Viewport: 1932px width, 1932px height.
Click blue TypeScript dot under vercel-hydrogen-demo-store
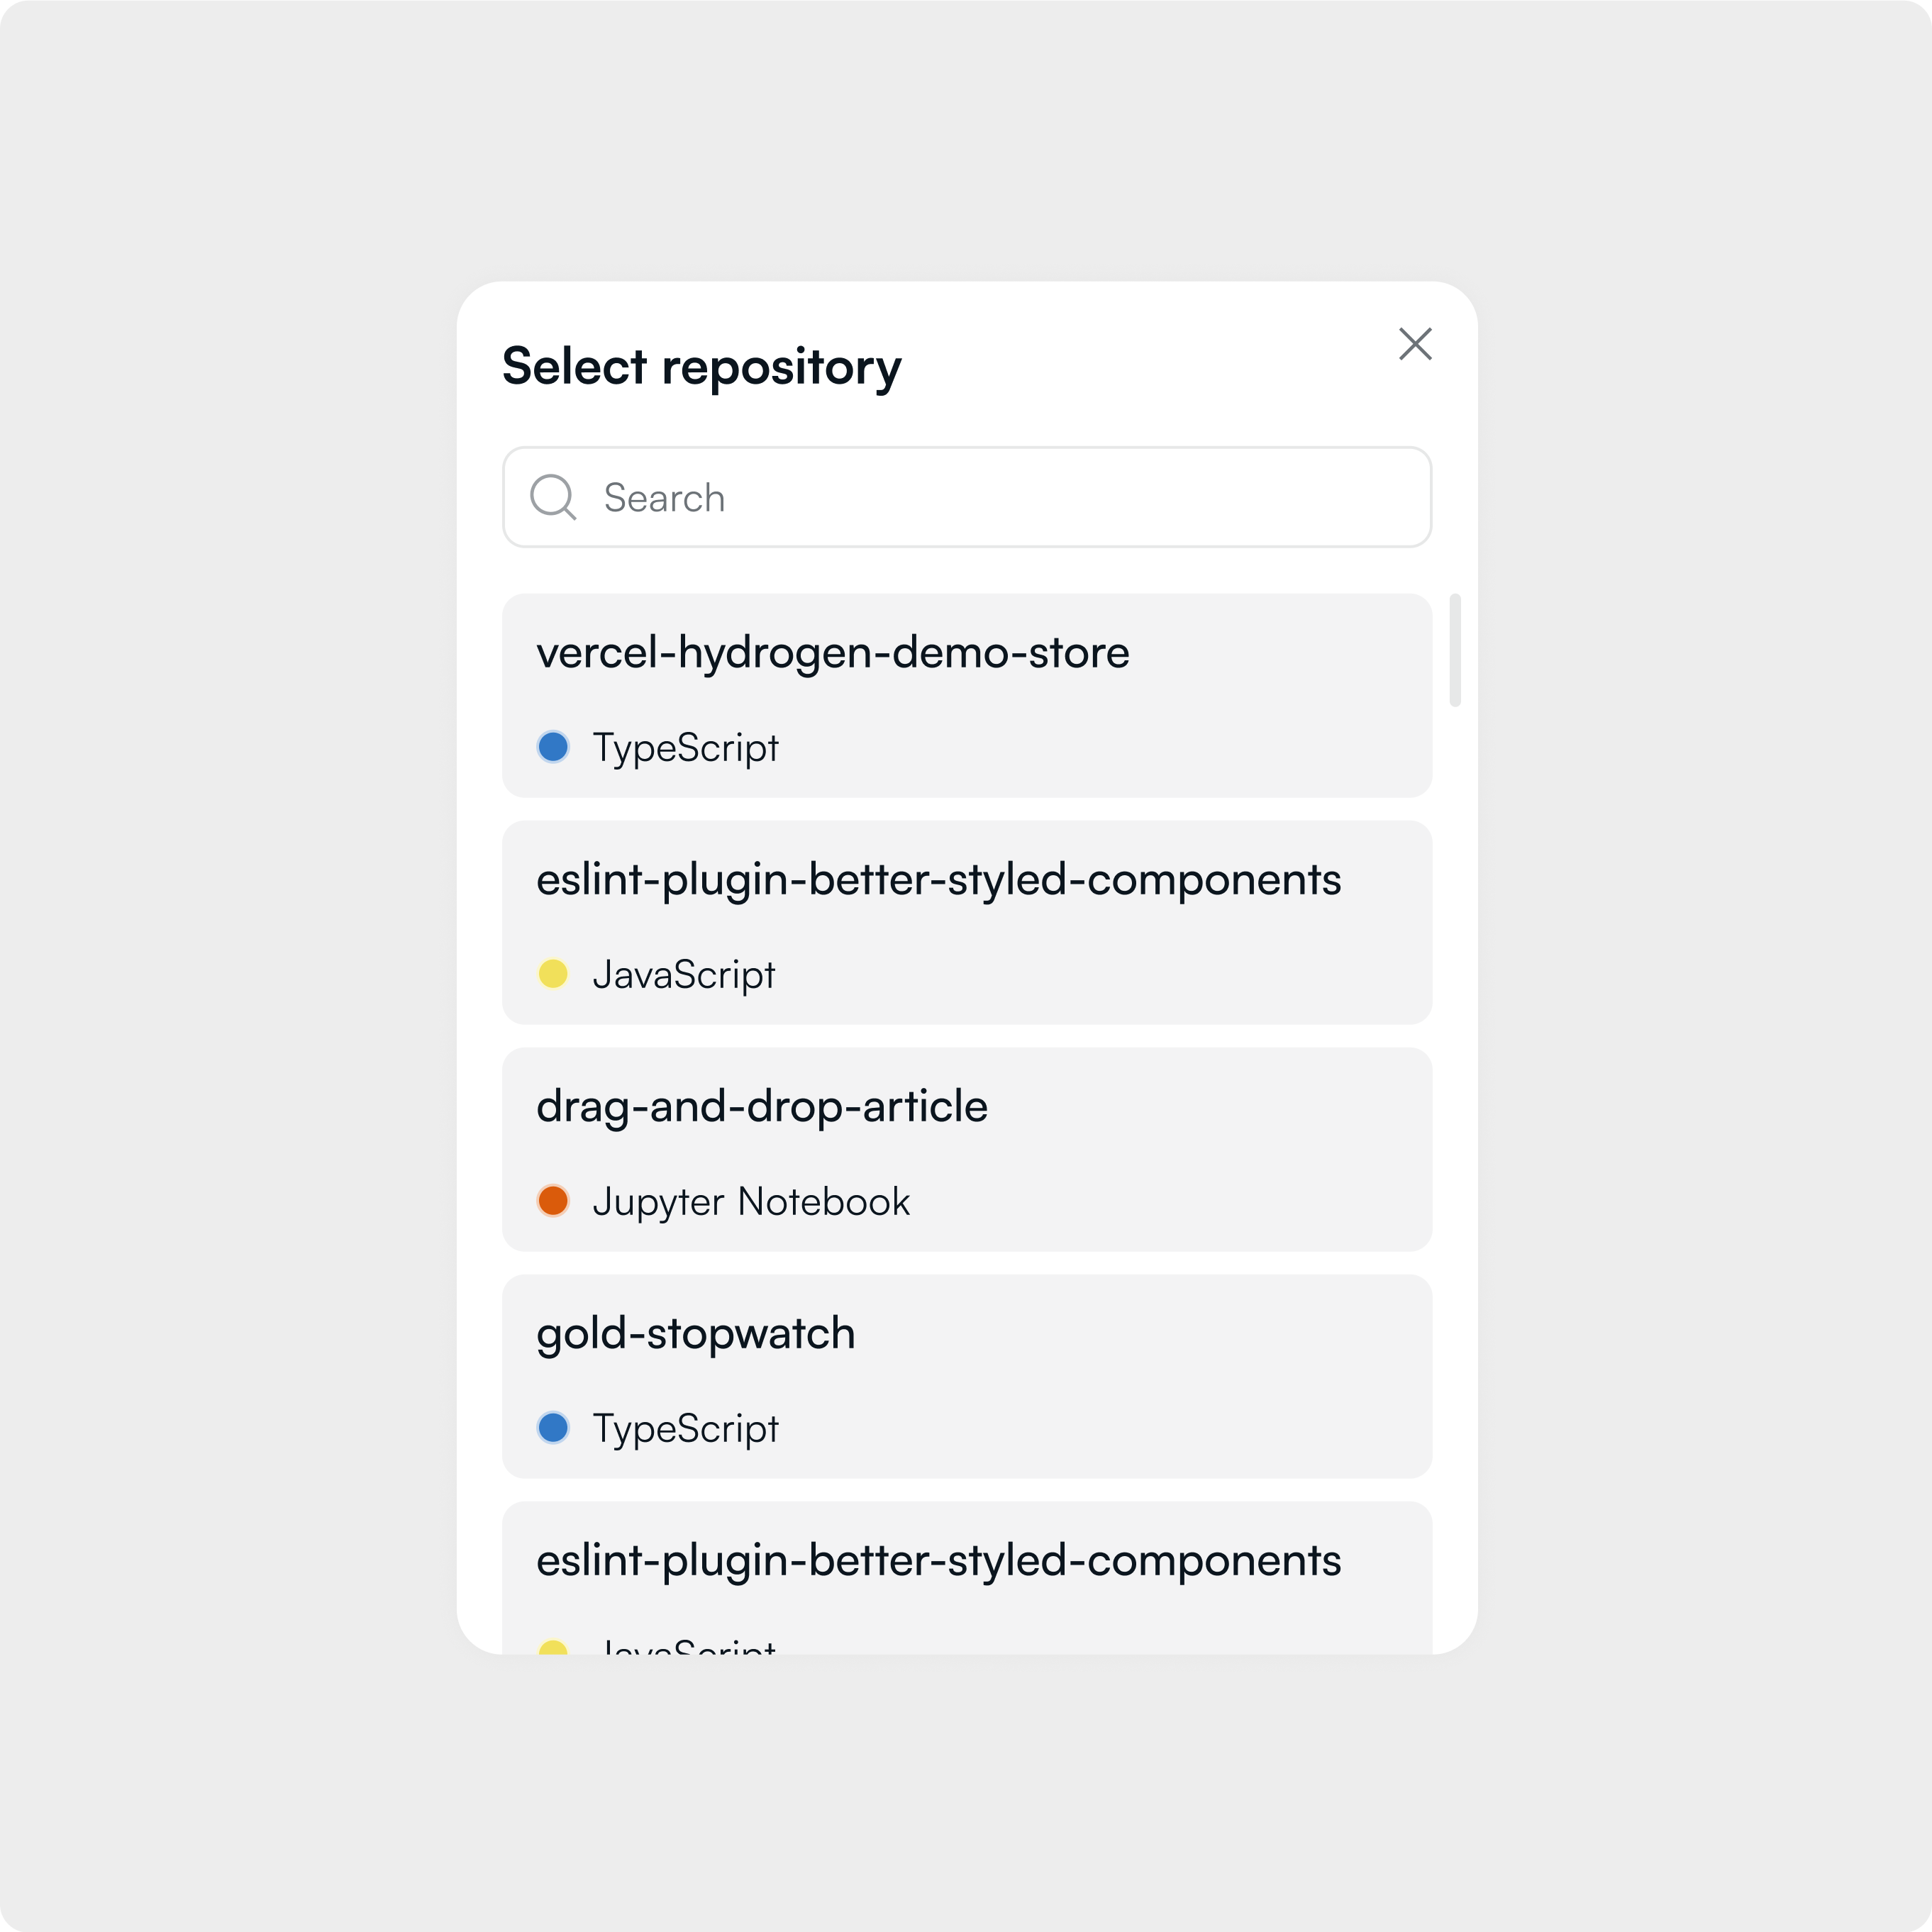pyautogui.click(x=553, y=747)
